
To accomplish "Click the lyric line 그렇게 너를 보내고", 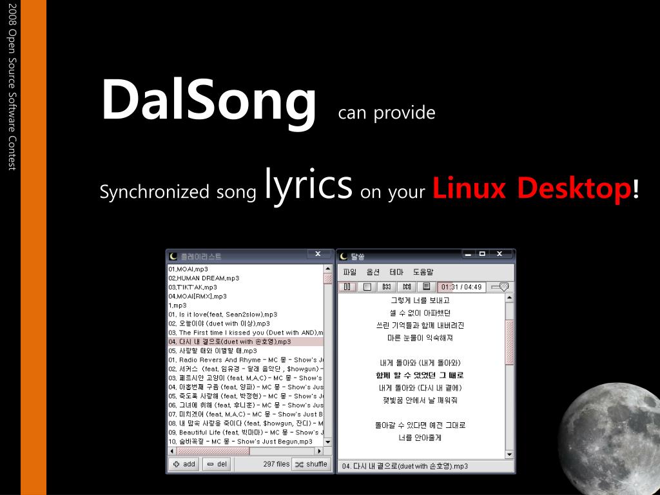I will pos(420,300).
